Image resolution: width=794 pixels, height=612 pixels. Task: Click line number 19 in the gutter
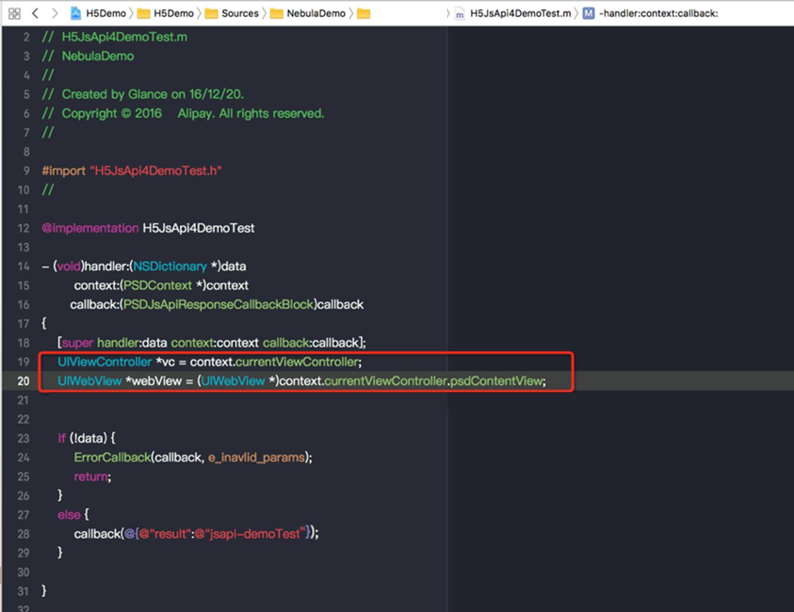coord(24,362)
